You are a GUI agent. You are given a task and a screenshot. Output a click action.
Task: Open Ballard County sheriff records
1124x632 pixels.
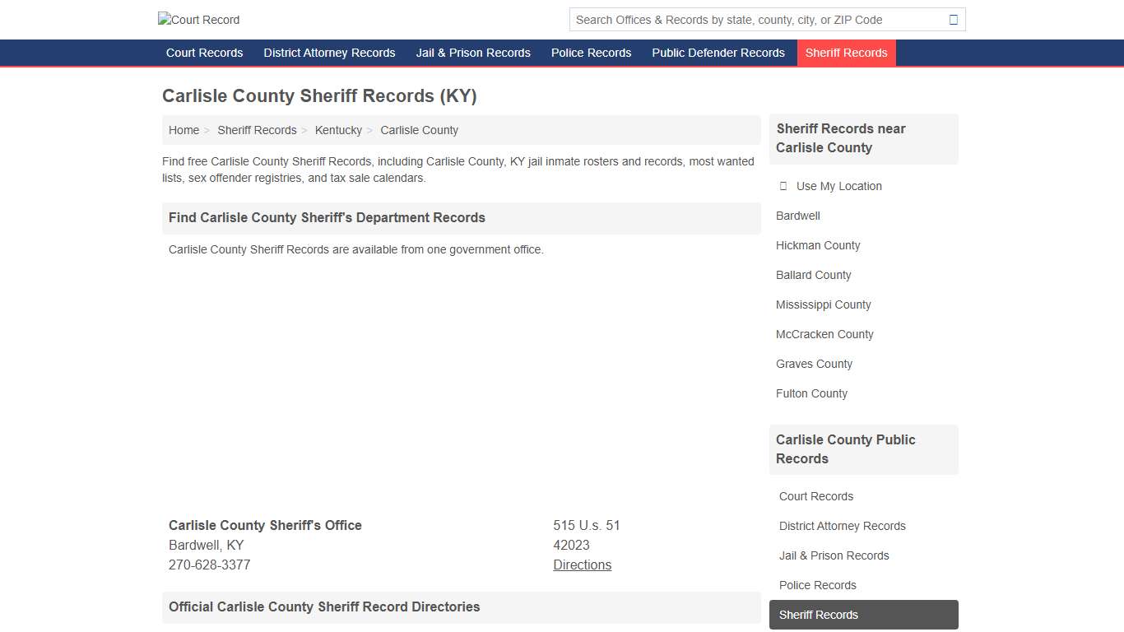click(x=813, y=275)
